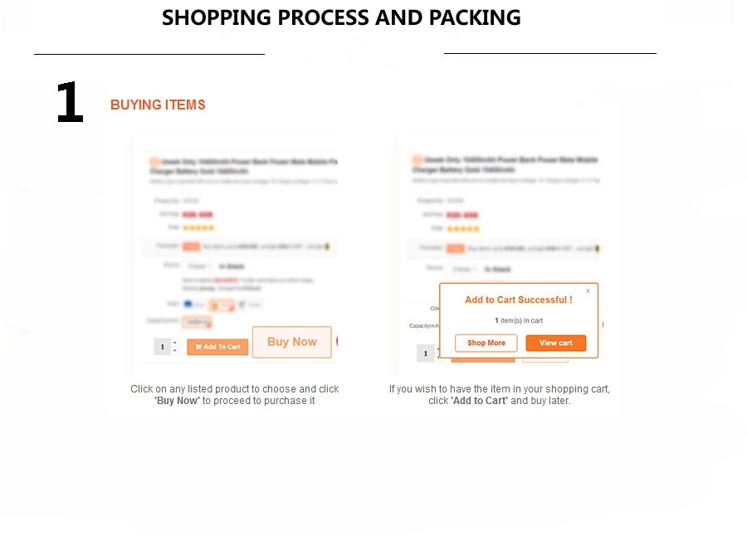Click the star rating in left screenshot
The image size is (747, 536).
[x=198, y=227]
